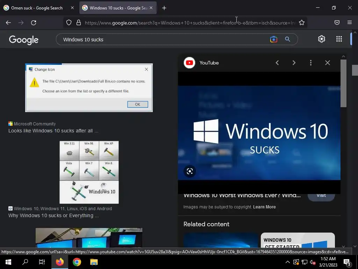Go back to the previous page

click(8, 23)
